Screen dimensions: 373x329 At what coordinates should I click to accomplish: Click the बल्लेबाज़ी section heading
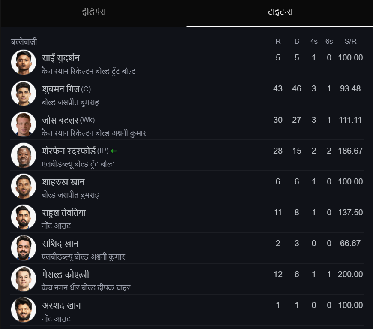point(24,42)
